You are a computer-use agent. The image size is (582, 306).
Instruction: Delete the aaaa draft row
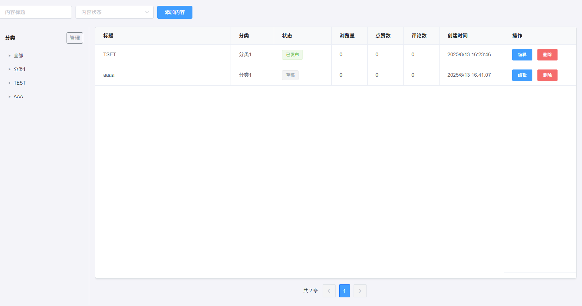coord(547,75)
